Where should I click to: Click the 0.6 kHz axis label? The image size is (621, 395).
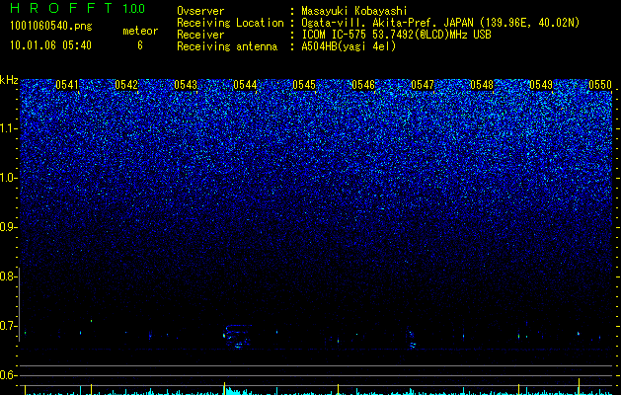(x=9, y=375)
